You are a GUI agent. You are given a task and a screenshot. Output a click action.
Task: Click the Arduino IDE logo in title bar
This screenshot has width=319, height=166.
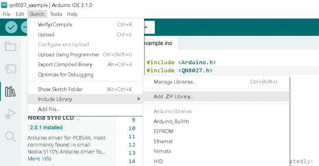coord(4,5)
